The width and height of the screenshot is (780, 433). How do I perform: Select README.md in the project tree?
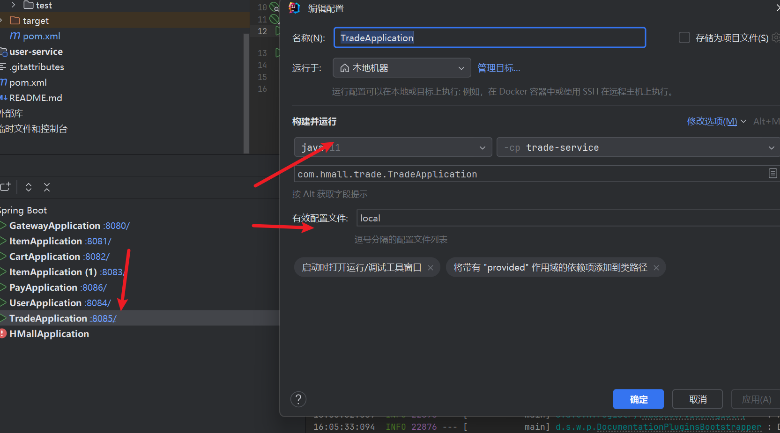pyautogui.click(x=36, y=98)
